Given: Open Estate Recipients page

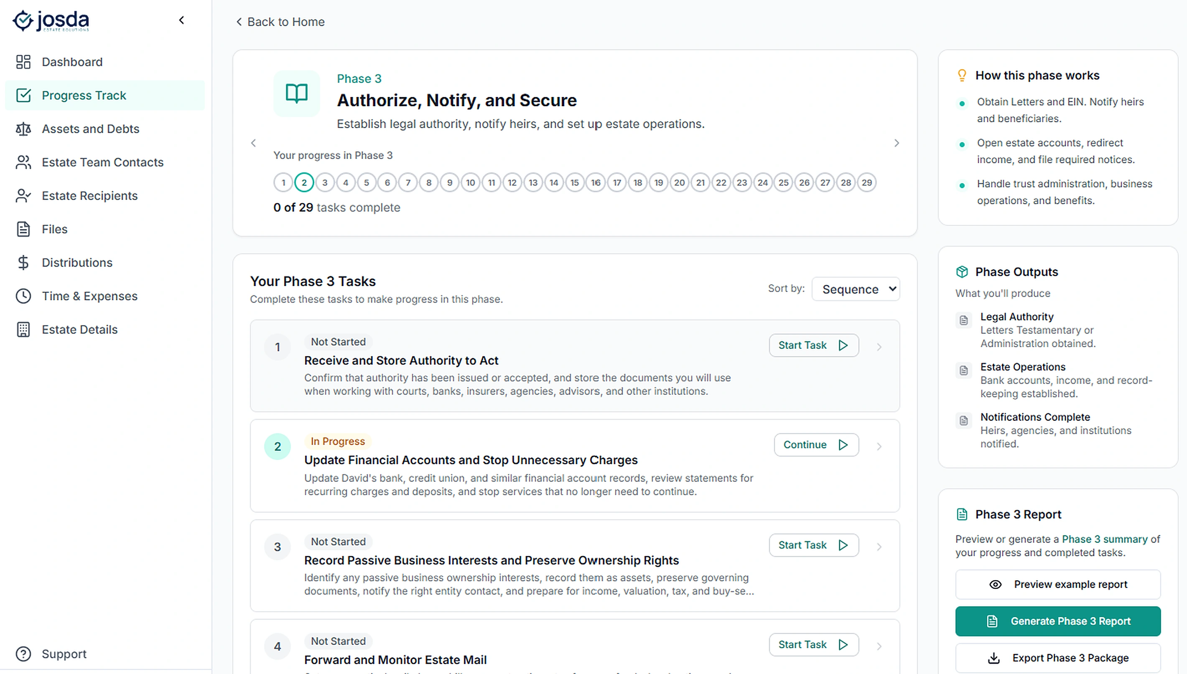Looking at the screenshot, I should [104, 196].
